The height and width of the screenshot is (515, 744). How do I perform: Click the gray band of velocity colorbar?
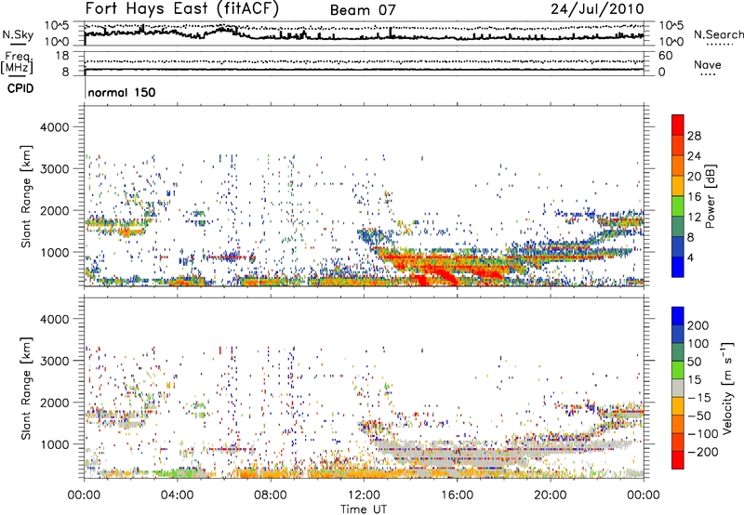[678, 389]
